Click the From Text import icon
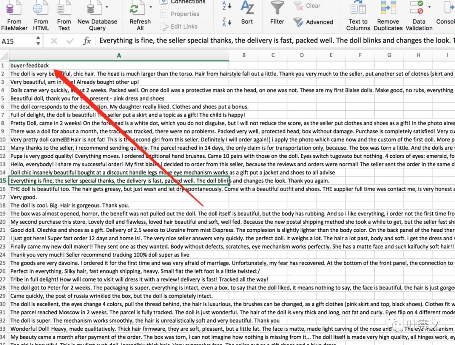Image resolution: width=455 pixels, height=345 pixels. pos(64,9)
